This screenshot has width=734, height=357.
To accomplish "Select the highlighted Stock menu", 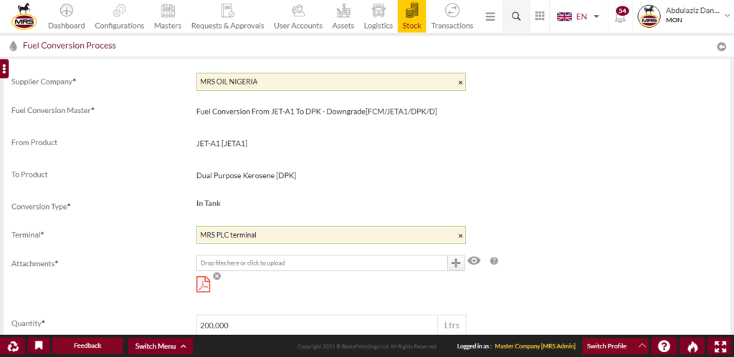I will [412, 17].
